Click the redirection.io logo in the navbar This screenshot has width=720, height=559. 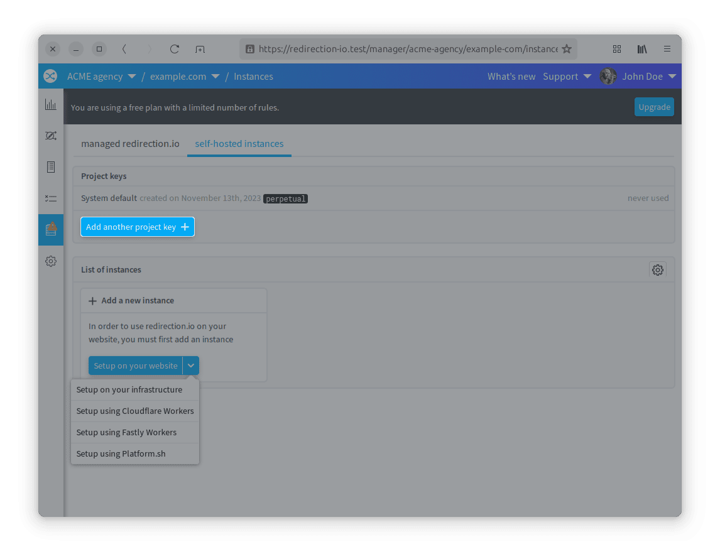[x=50, y=76]
